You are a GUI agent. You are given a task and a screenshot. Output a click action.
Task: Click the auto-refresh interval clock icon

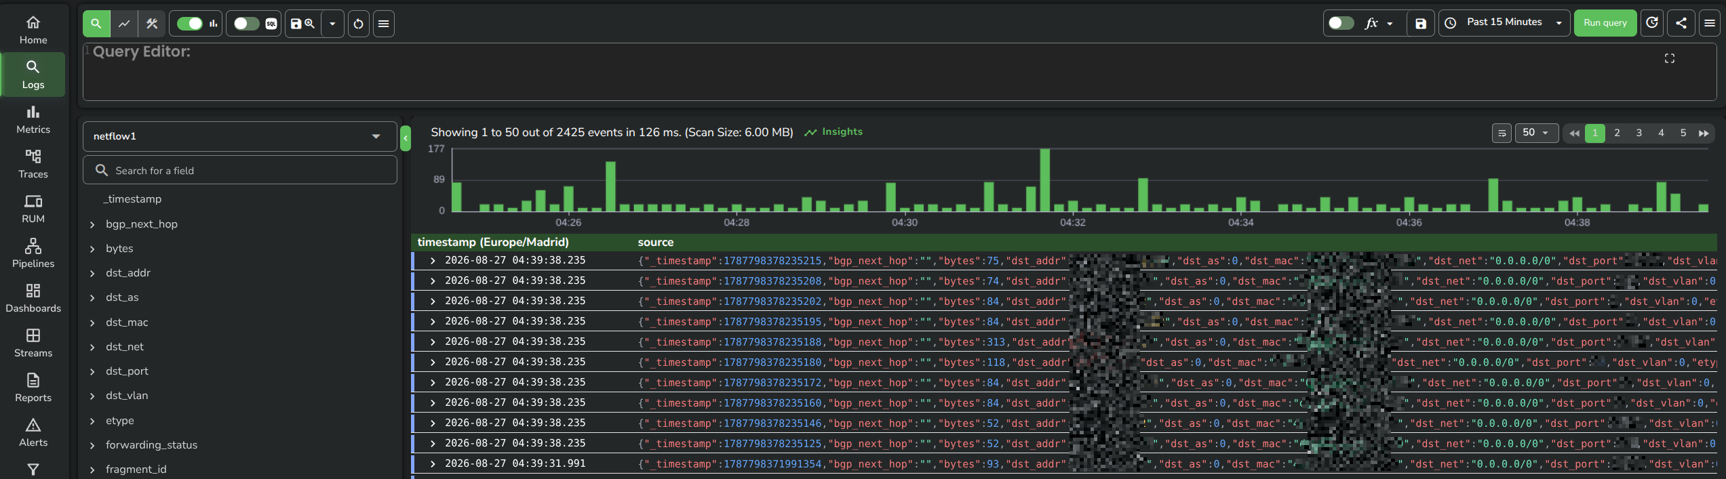(1652, 23)
